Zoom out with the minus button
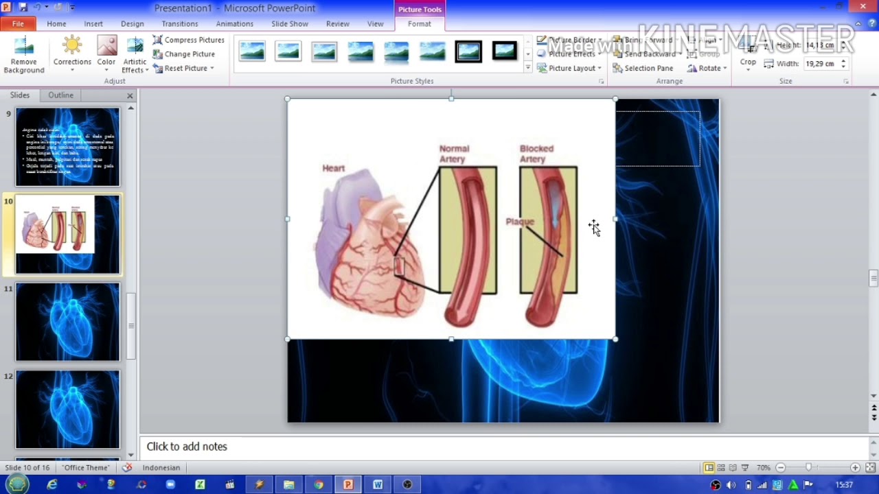Image resolution: width=879 pixels, height=494 pixels. pos(781,468)
